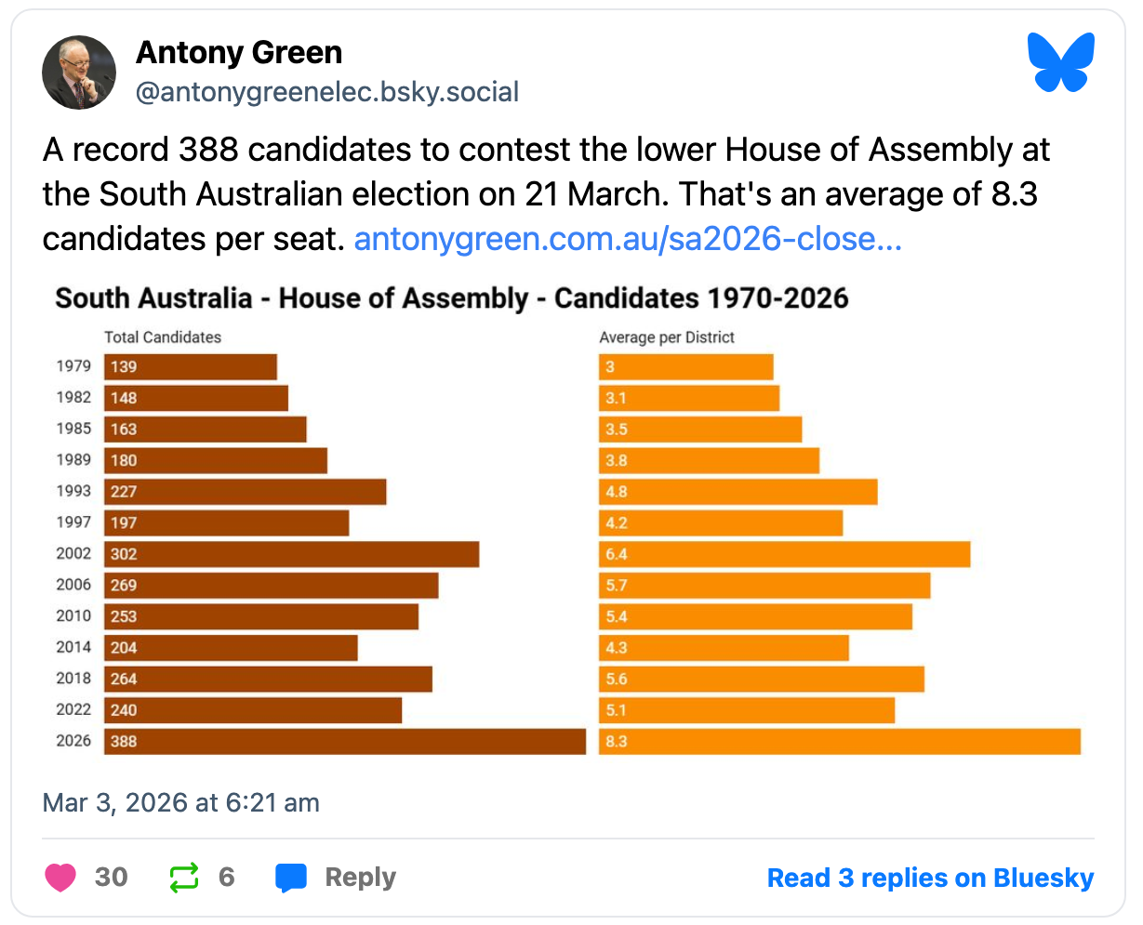Click the 1993 average bar showing 4.8
This screenshot has width=1143, height=925.
point(738,492)
